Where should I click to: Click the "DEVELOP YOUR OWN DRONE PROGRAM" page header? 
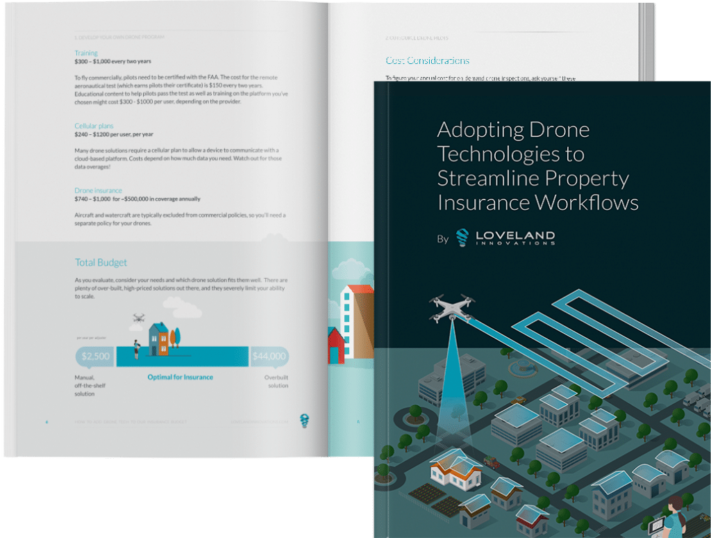coord(119,38)
